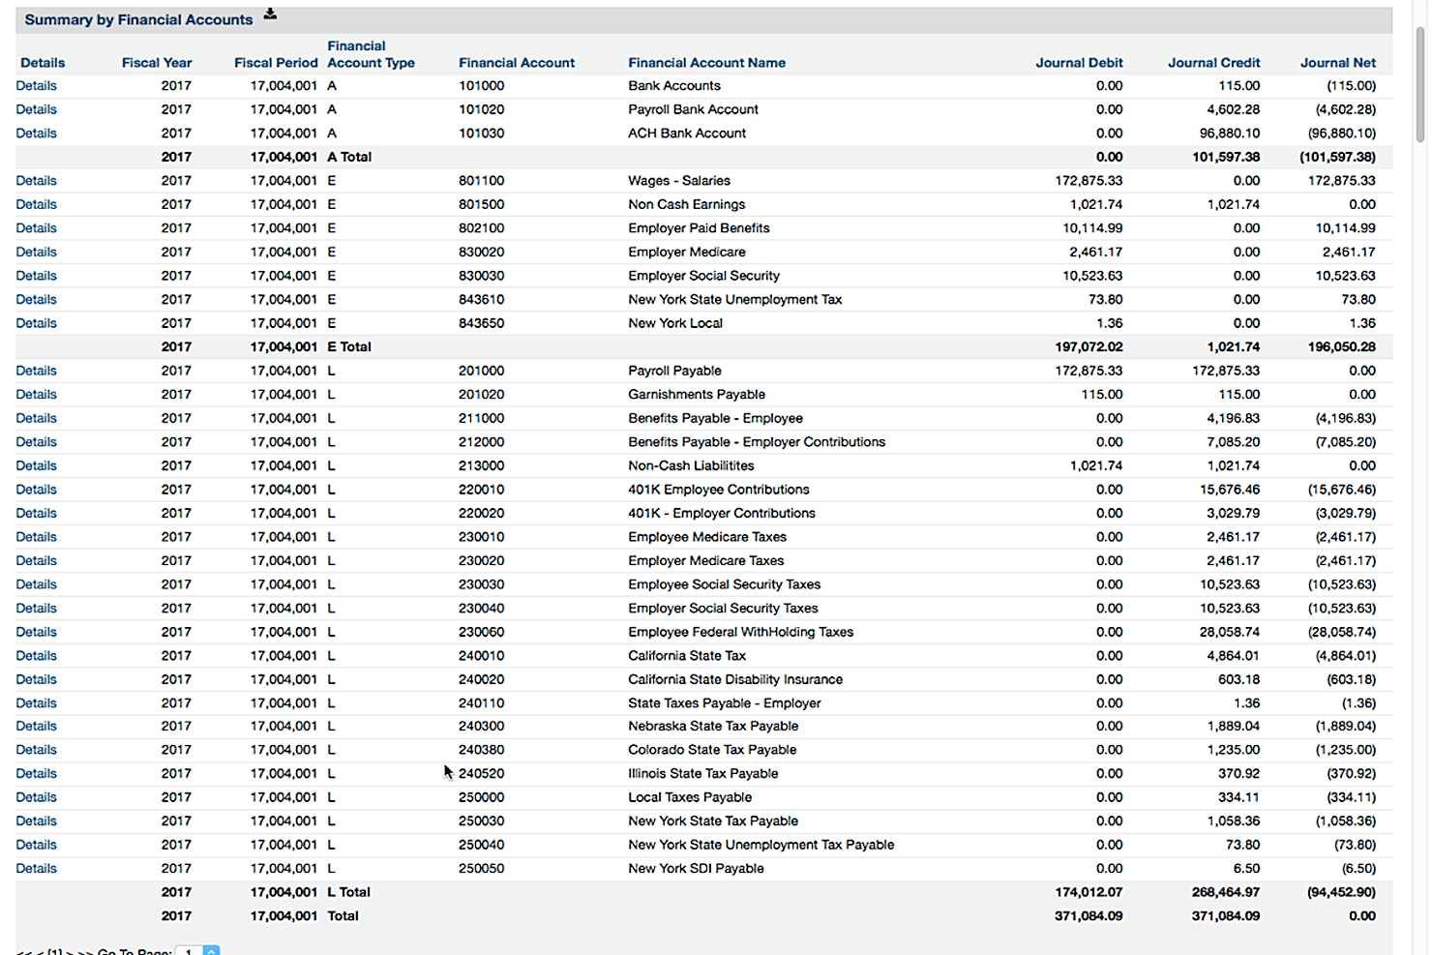Screen dimensions: 1432x955
Task: Open Details for Employer Medicare expense row
Action: pyautogui.click(x=37, y=252)
